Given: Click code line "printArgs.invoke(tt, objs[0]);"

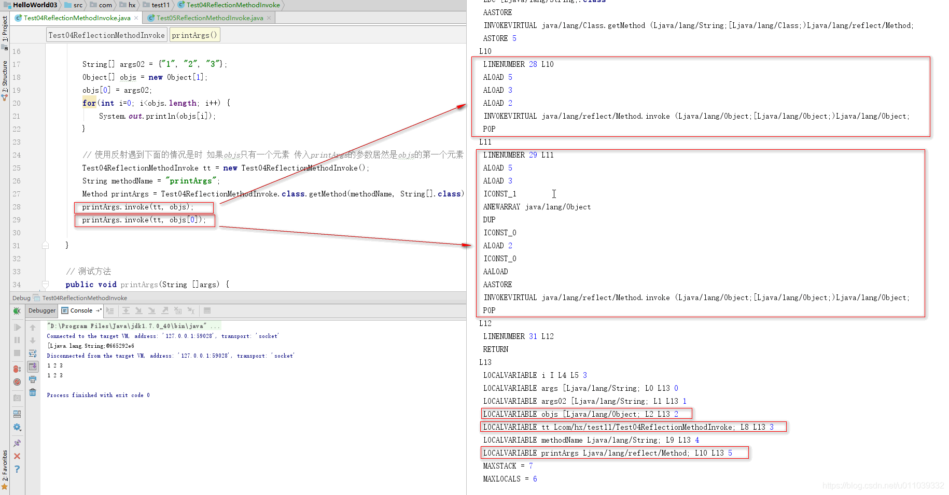Looking at the screenshot, I should pyautogui.click(x=144, y=220).
